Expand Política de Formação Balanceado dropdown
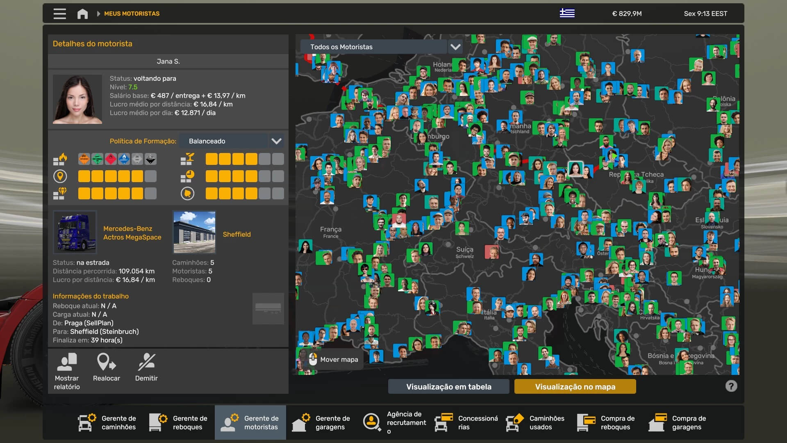Viewport: 787px width, 443px height. [276, 141]
